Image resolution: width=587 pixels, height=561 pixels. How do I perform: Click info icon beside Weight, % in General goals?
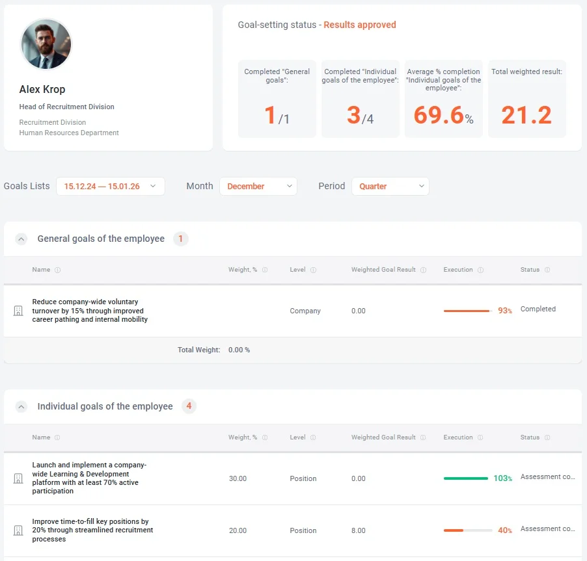coord(265,270)
